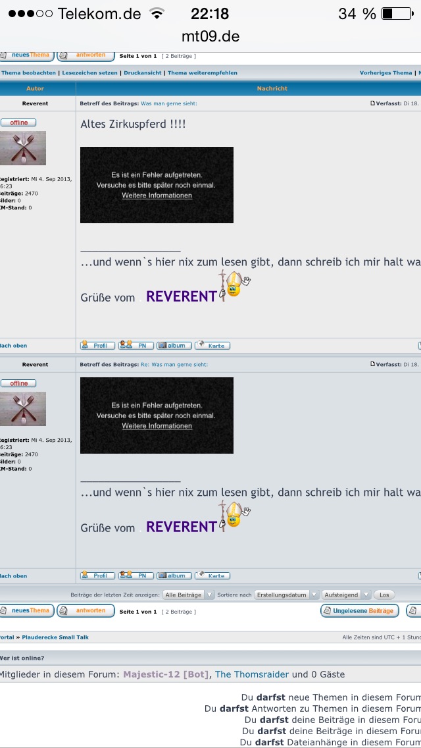Click the post icon beside first Verfasst date
This screenshot has width=421, height=748.
373,103
